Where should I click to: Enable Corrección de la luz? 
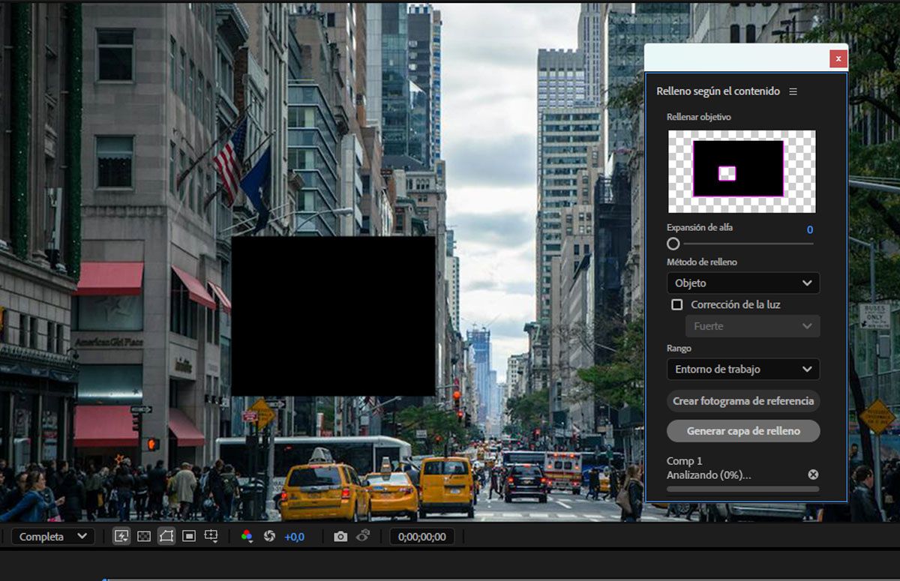coord(677,304)
